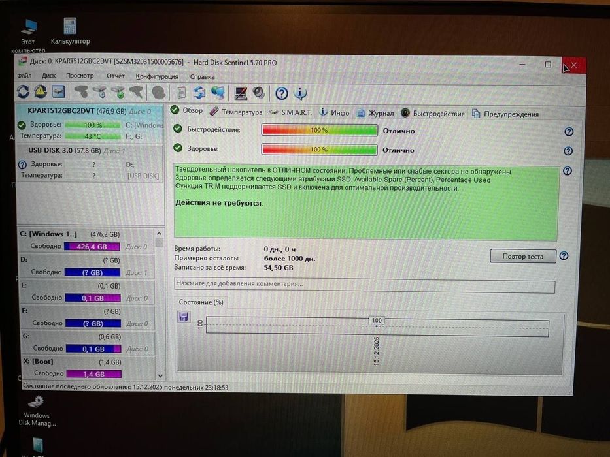This screenshot has width=610, height=457.
Task: Click the disk with green checkmark toolbar icon
Action: point(118,92)
